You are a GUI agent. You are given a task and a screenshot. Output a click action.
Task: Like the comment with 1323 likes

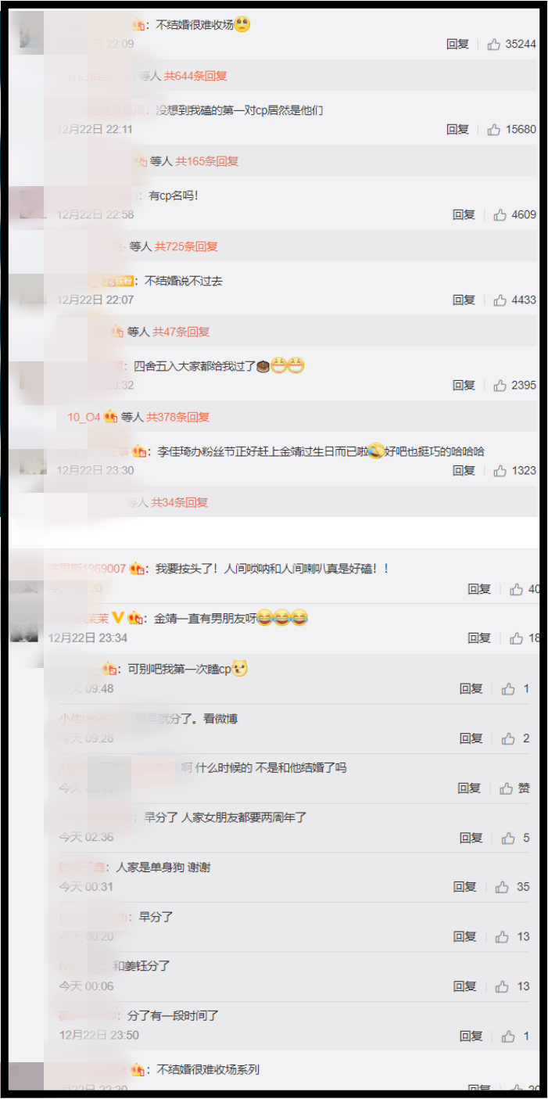500,471
